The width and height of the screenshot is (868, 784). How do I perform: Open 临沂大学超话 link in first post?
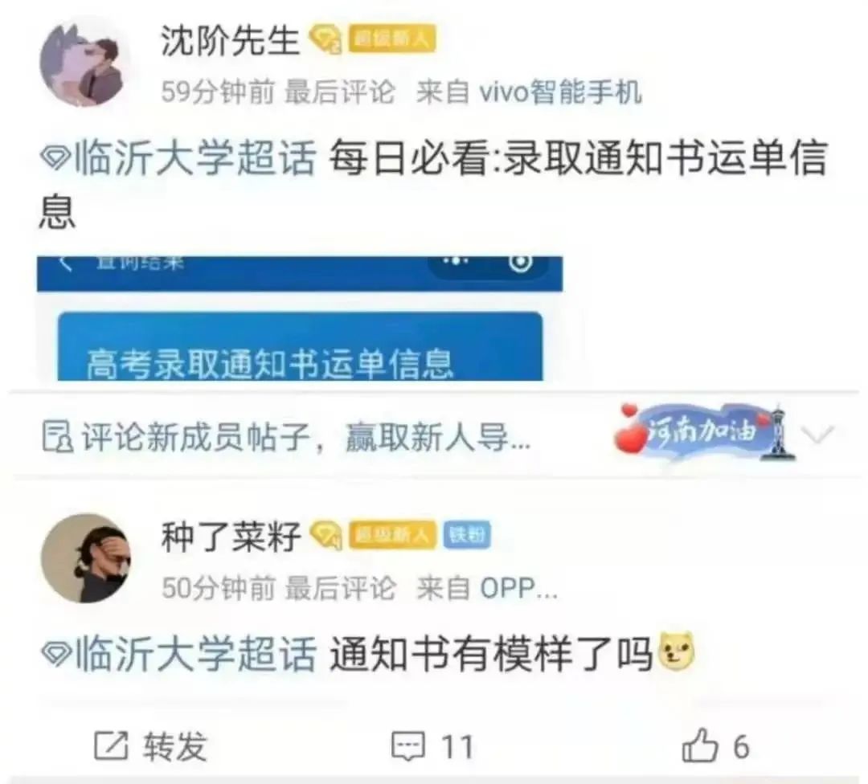(x=178, y=157)
